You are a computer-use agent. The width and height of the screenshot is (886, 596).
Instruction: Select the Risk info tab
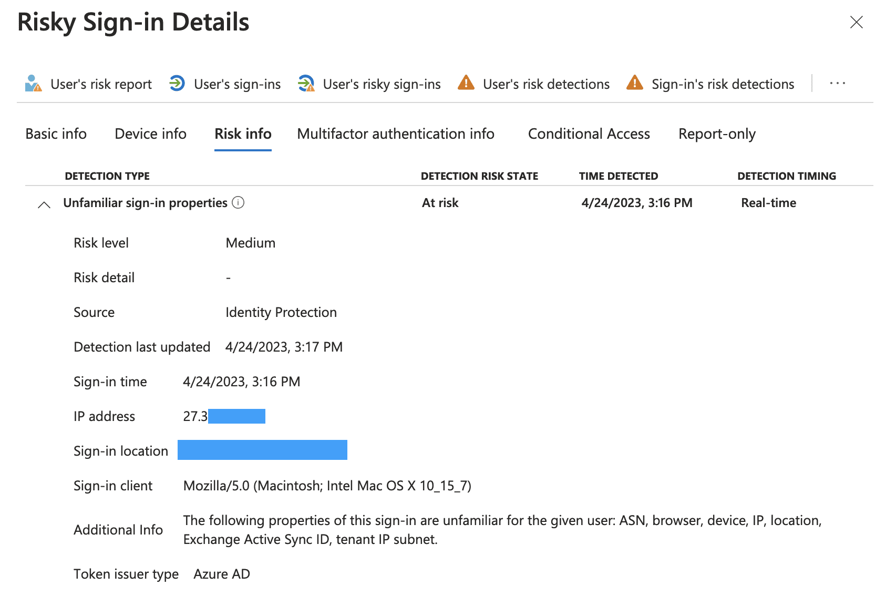pos(243,134)
